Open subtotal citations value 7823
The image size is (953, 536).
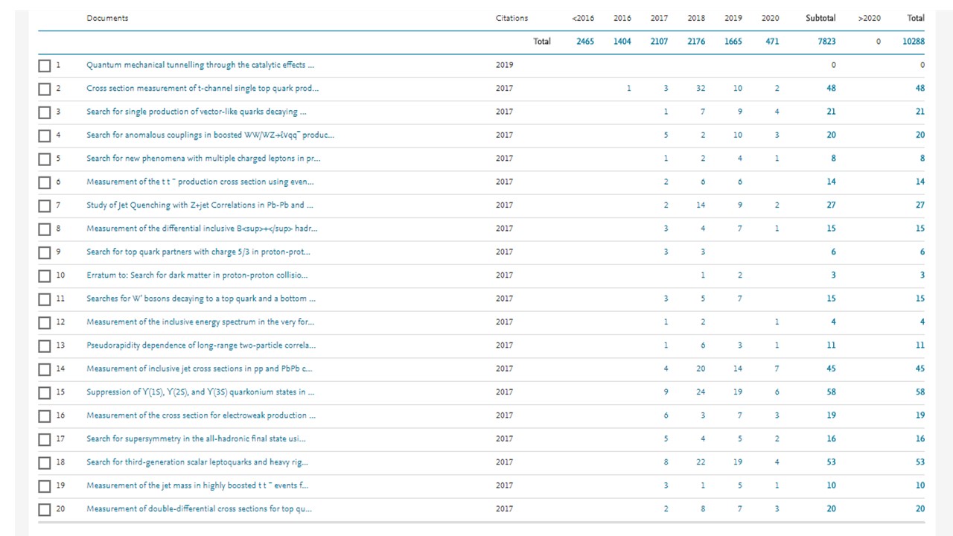tap(826, 42)
